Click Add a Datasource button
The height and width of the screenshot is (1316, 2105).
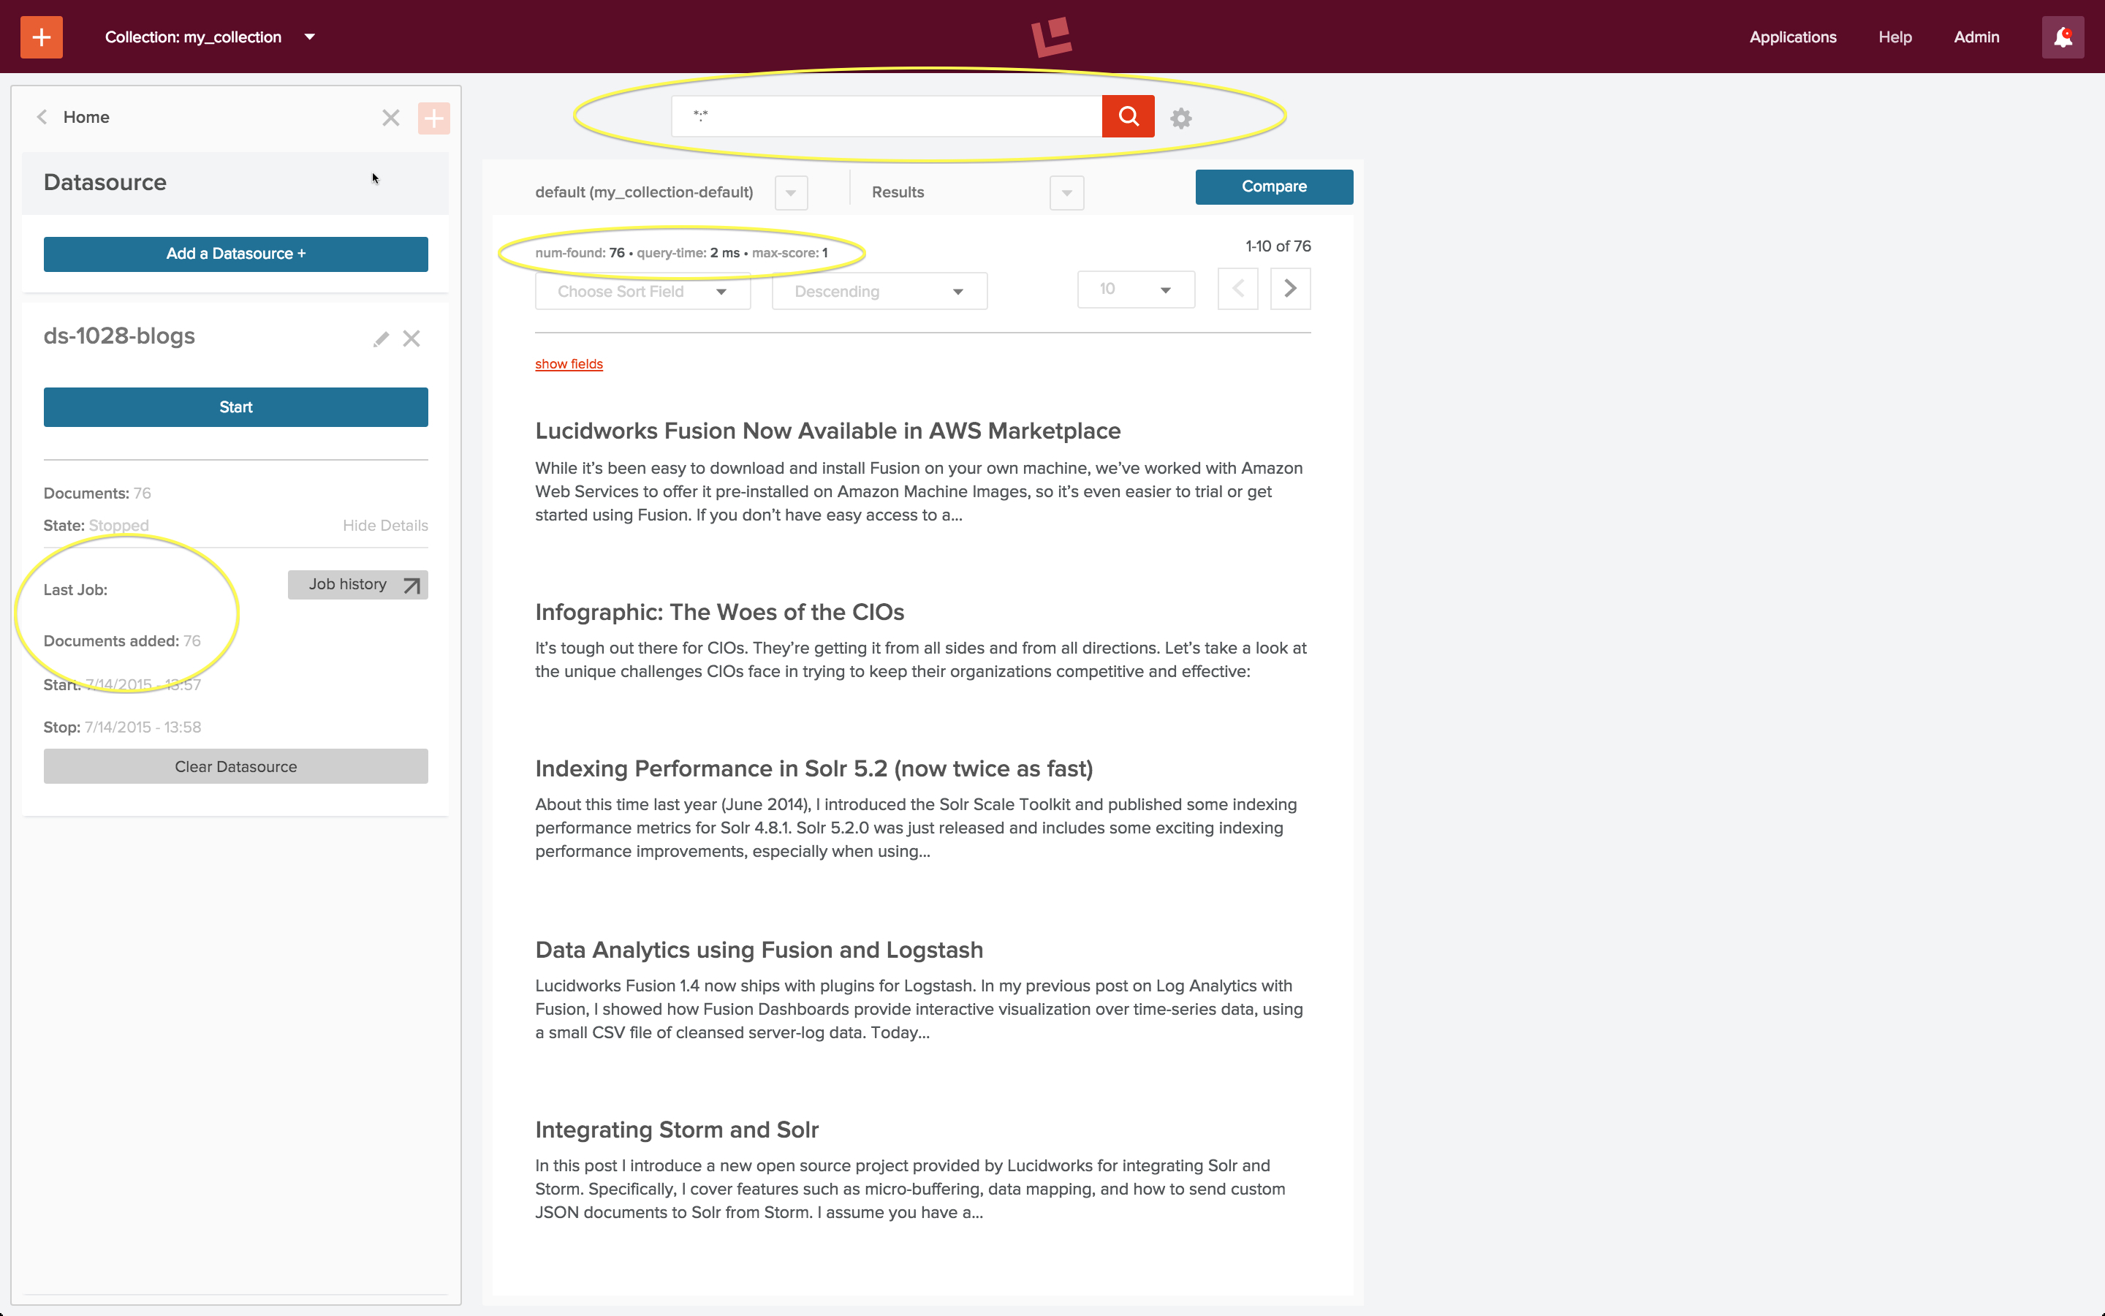coord(235,253)
